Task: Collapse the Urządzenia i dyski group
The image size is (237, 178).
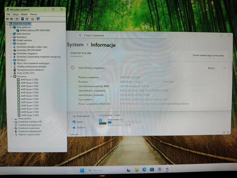Action: (x=97, y=115)
